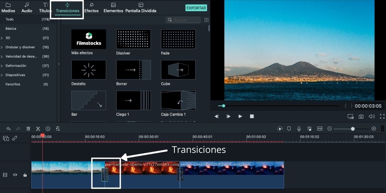Screen dimensions: 386x193
Task: Split the clip with the scissors icon
Action: pyautogui.click(x=38, y=129)
